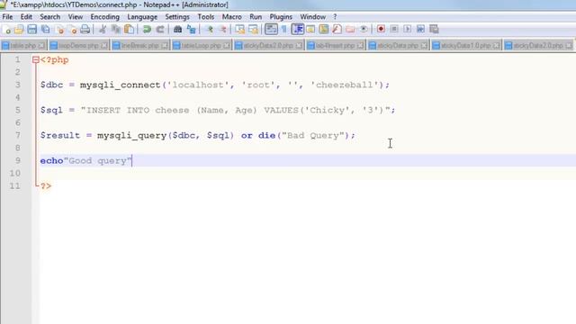Switch to the stickyData.php tab
The image size is (576, 324).
[x=398, y=45]
